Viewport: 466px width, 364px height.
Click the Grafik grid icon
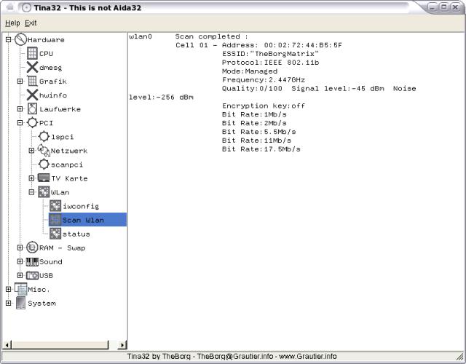click(32, 81)
